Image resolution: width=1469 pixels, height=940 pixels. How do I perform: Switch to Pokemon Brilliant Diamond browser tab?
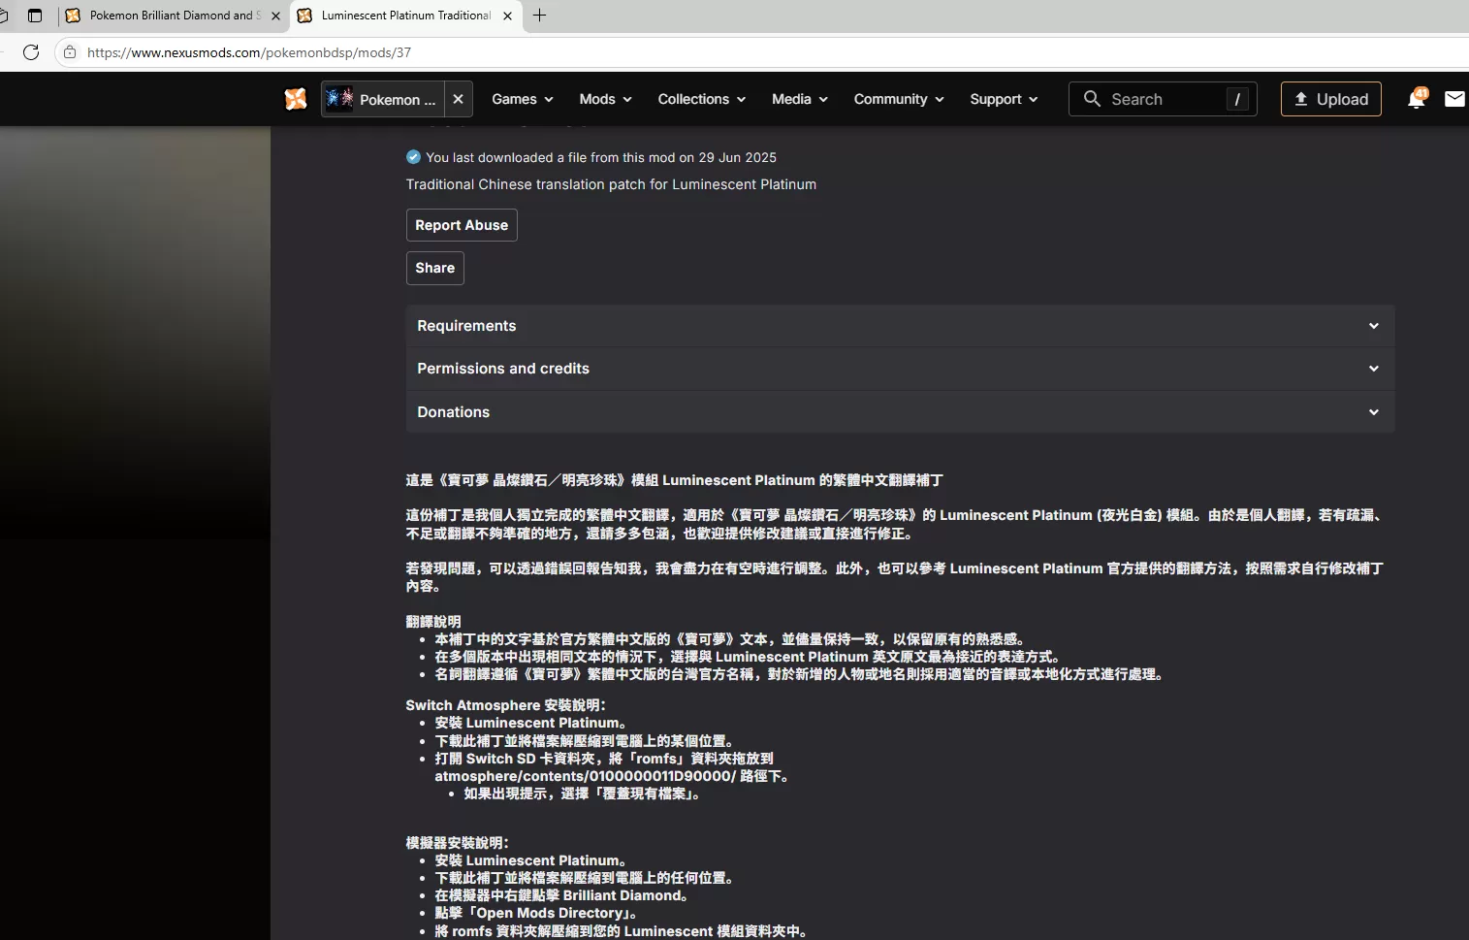173,16
